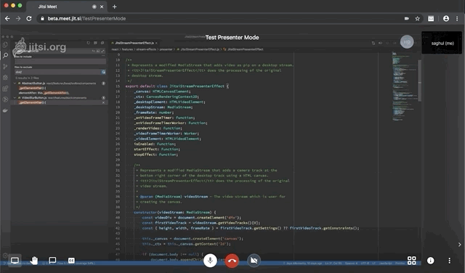Select the Jitsi Meet browser tab
The width and height of the screenshot is (465, 273).
point(67,7)
